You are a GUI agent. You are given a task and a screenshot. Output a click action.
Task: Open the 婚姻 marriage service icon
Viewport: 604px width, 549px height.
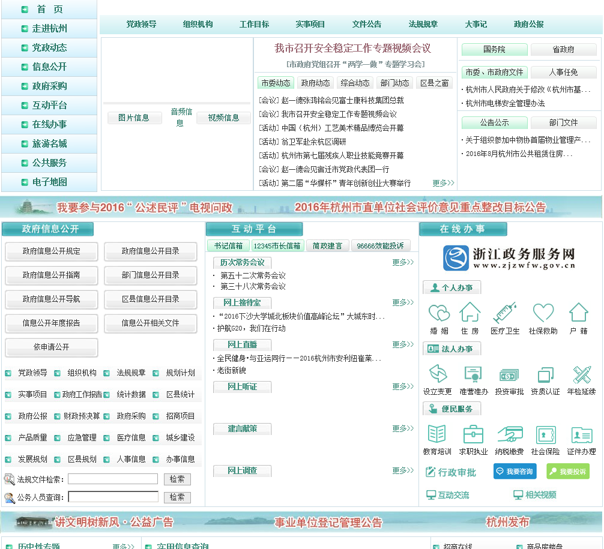click(x=439, y=313)
